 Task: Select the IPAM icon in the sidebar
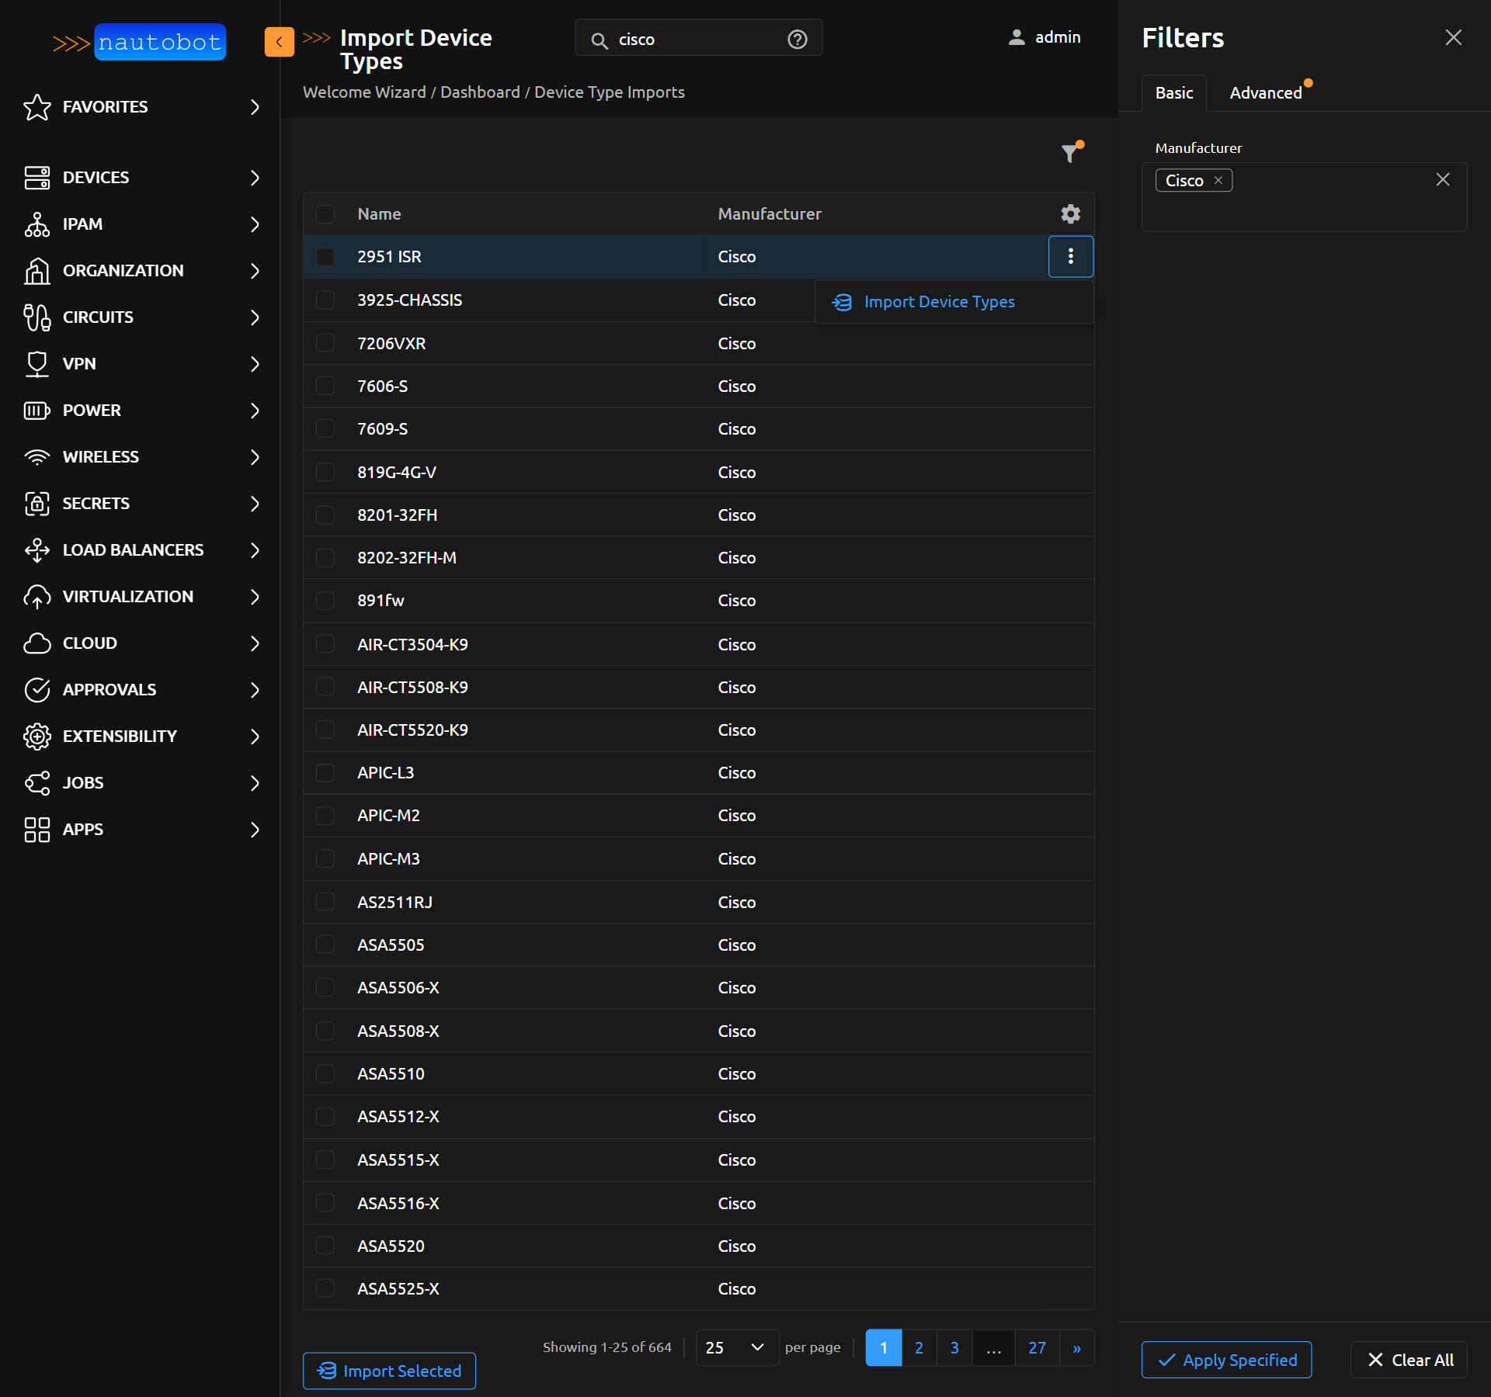tap(37, 224)
